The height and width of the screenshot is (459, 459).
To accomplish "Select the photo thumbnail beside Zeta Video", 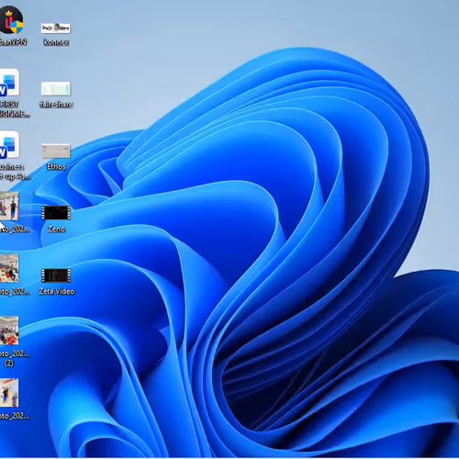I will click(x=9, y=268).
